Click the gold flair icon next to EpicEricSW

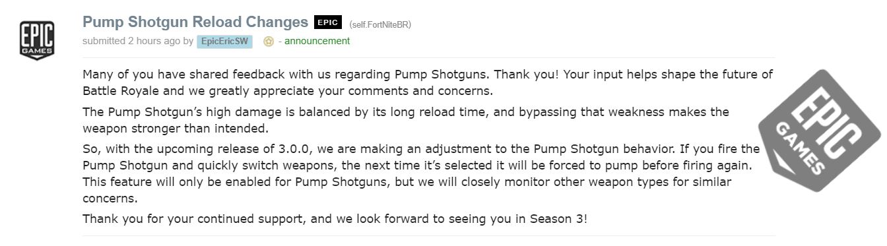click(x=269, y=42)
